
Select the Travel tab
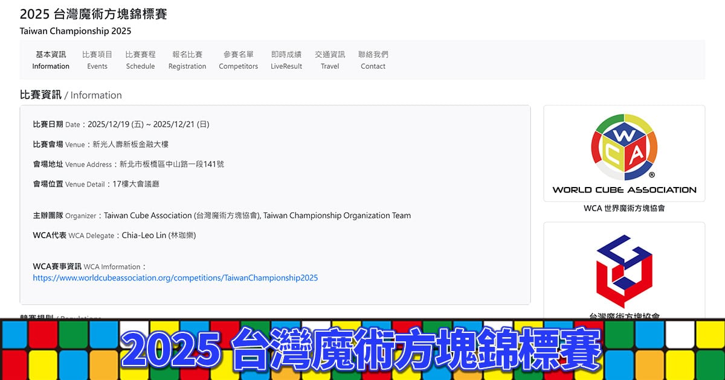coord(330,60)
